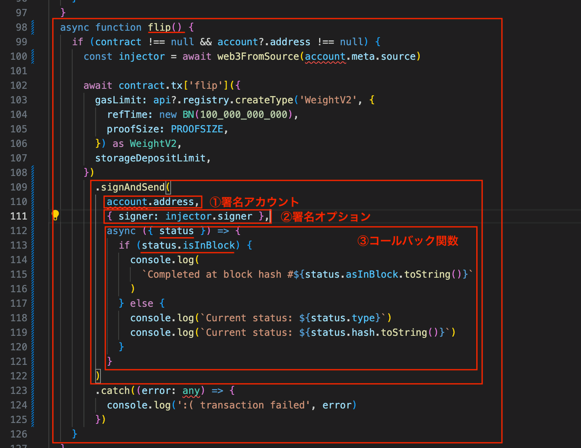Viewport: 581px width, 448px height.
Task: Click the lightbulb quick-fix icon on line 111
Action: click(55, 215)
